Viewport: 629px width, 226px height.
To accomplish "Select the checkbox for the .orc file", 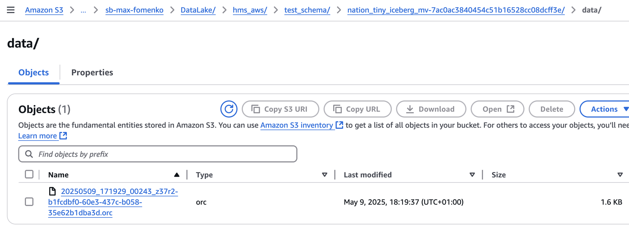I will click(29, 202).
